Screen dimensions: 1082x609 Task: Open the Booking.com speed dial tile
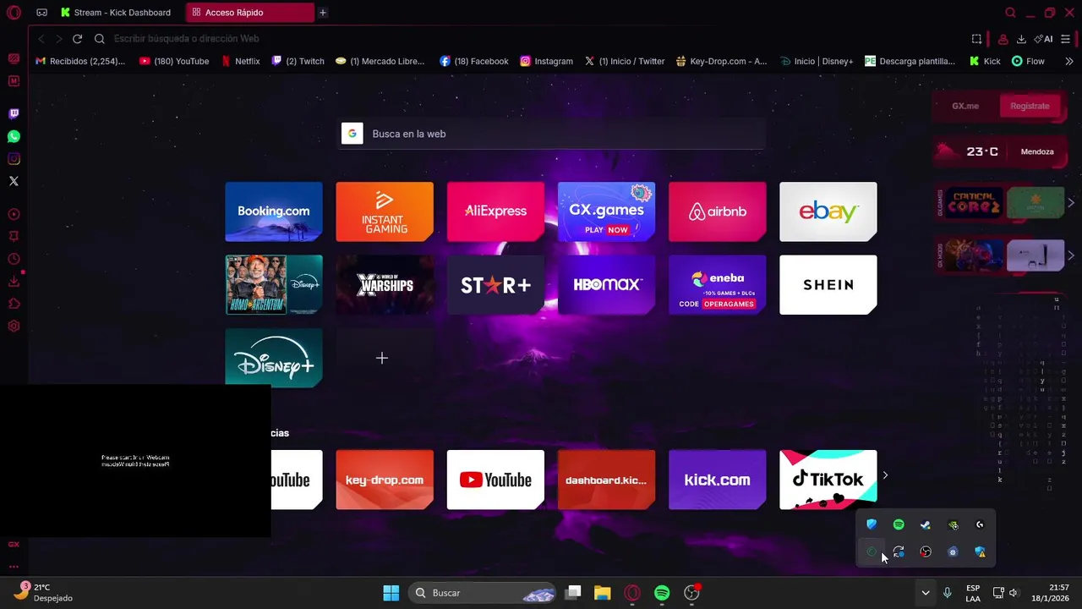274,211
